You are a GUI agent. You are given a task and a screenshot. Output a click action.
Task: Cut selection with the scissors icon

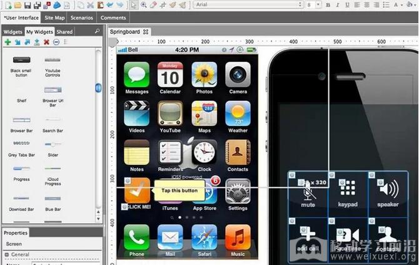coord(91,5)
